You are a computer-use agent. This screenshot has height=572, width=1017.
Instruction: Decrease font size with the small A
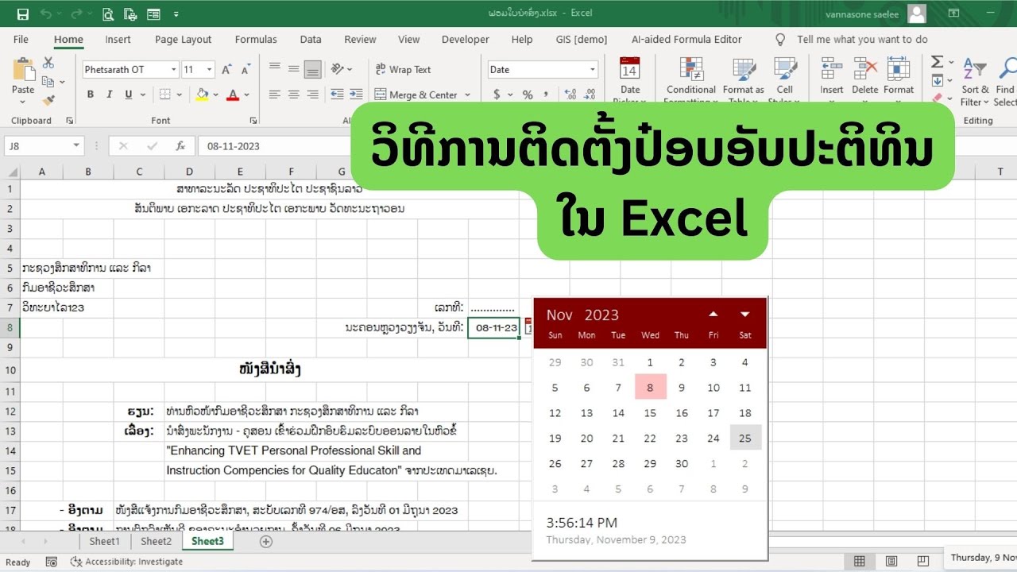coord(246,70)
